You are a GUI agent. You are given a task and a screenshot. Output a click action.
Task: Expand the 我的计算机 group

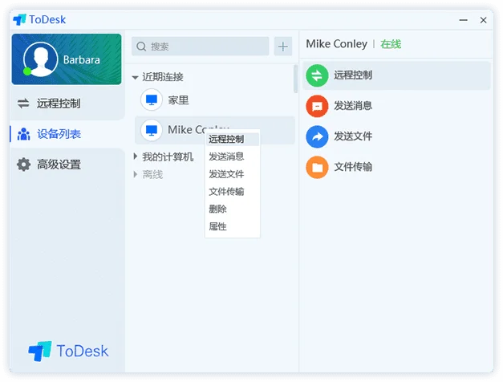[x=135, y=156]
